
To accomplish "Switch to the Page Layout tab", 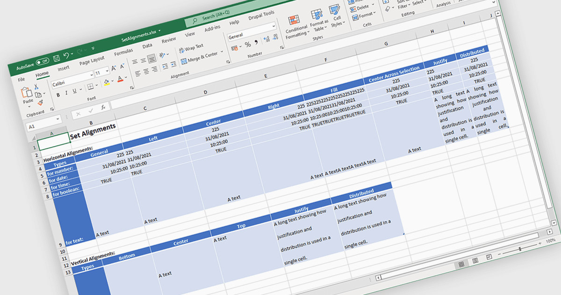I will point(92,61).
